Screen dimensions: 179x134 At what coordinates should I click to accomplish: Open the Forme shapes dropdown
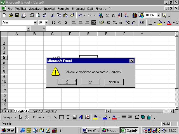[39, 117]
